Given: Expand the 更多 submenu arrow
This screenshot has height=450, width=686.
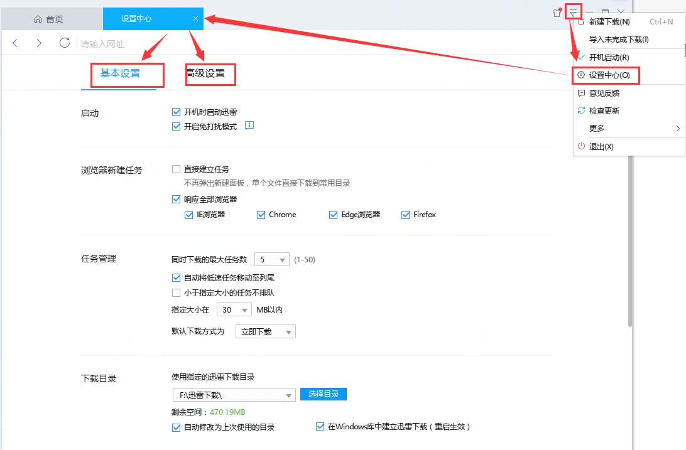Looking at the screenshot, I should click(x=678, y=128).
